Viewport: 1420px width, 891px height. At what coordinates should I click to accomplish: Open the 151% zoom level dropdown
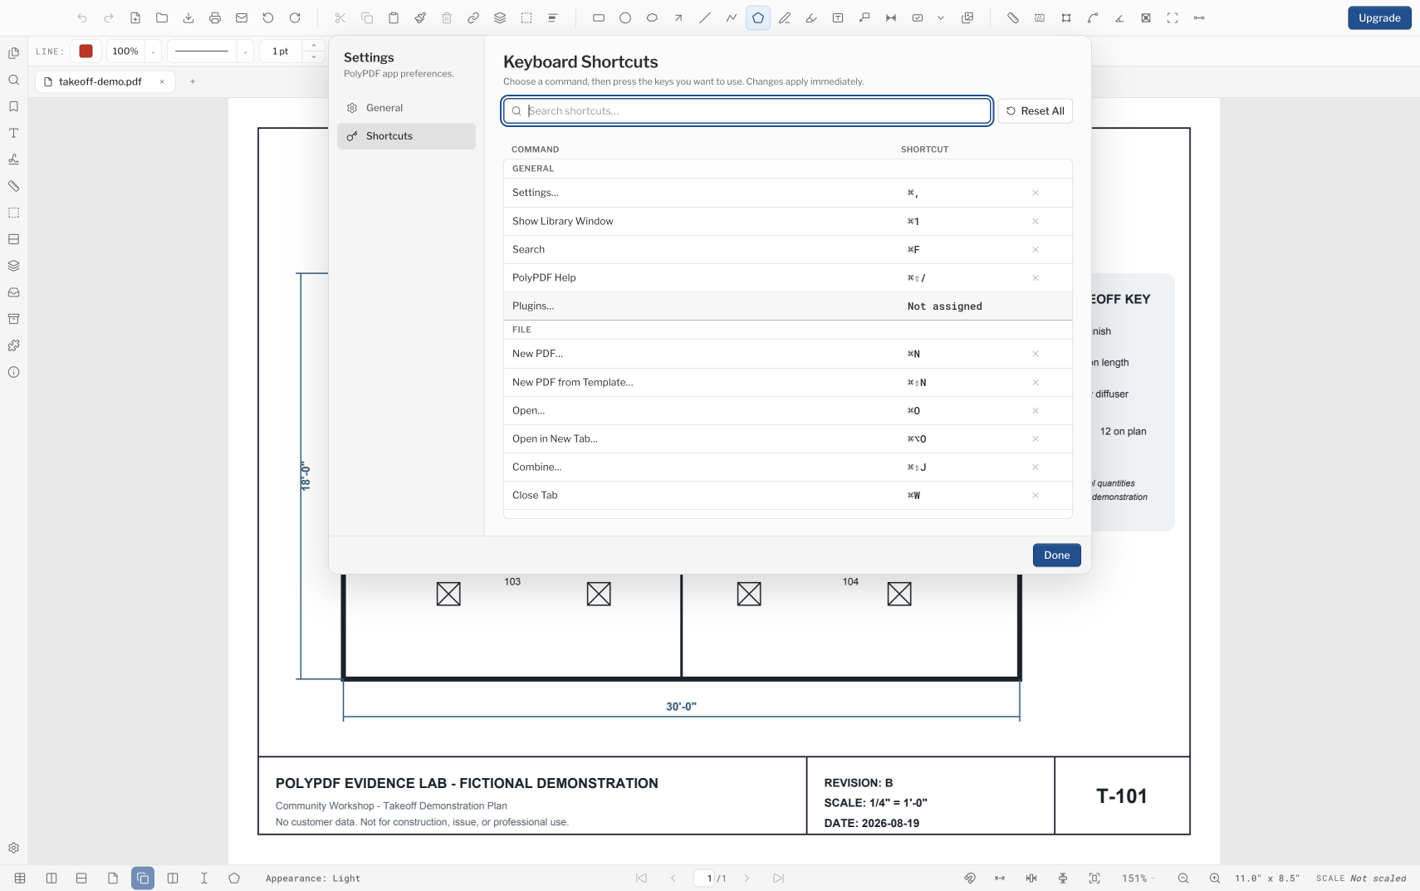coord(1138,878)
